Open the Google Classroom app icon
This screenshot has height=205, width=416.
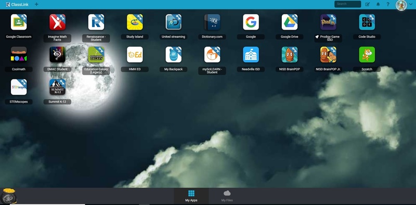coord(19,22)
